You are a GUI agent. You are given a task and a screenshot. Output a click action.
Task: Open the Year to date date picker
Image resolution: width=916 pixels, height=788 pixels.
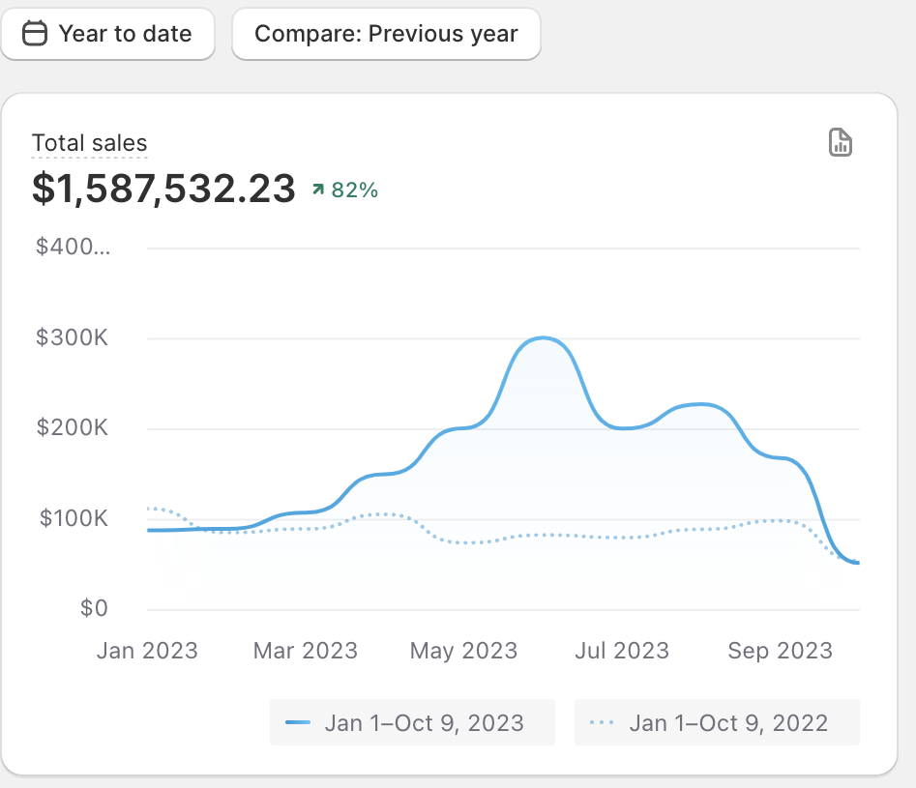click(x=108, y=33)
